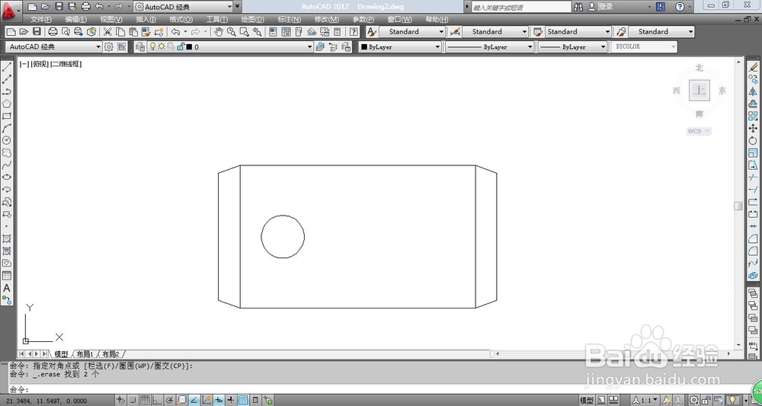The height and width of the screenshot is (406, 762).
Task: Switch to the 布局2 layout tab
Action: pyautogui.click(x=110, y=354)
